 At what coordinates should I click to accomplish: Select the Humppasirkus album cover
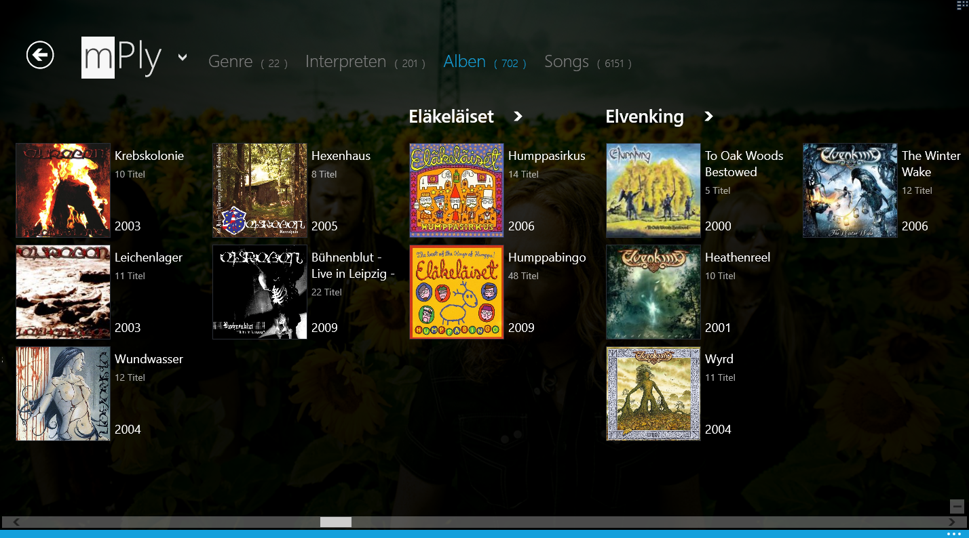point(457,190)
